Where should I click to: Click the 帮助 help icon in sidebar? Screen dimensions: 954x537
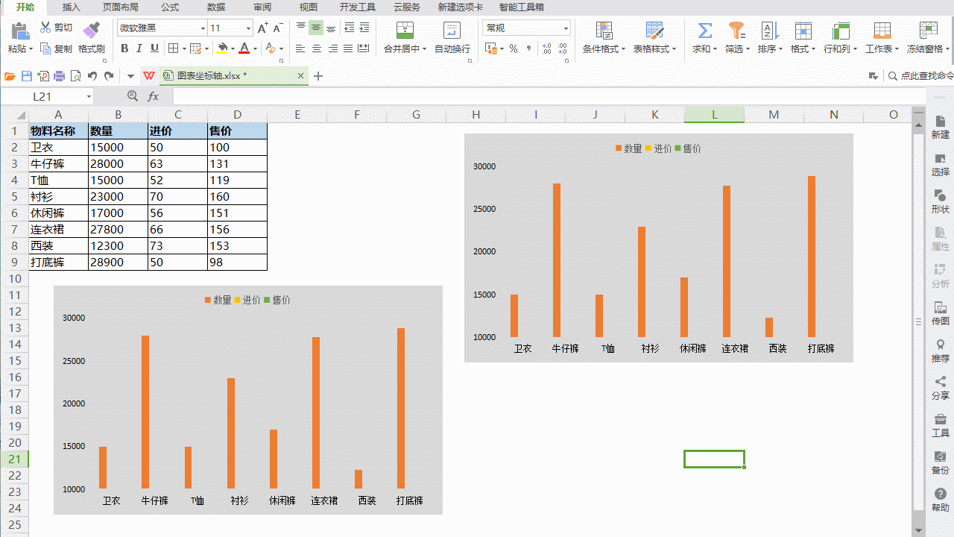pos(940,500)
